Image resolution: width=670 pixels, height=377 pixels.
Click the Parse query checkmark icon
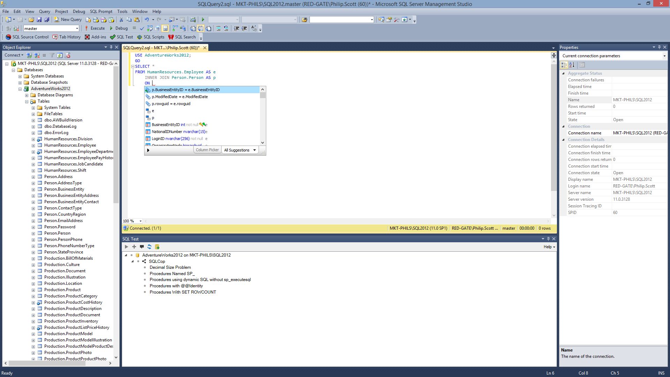tap(142, 28)
